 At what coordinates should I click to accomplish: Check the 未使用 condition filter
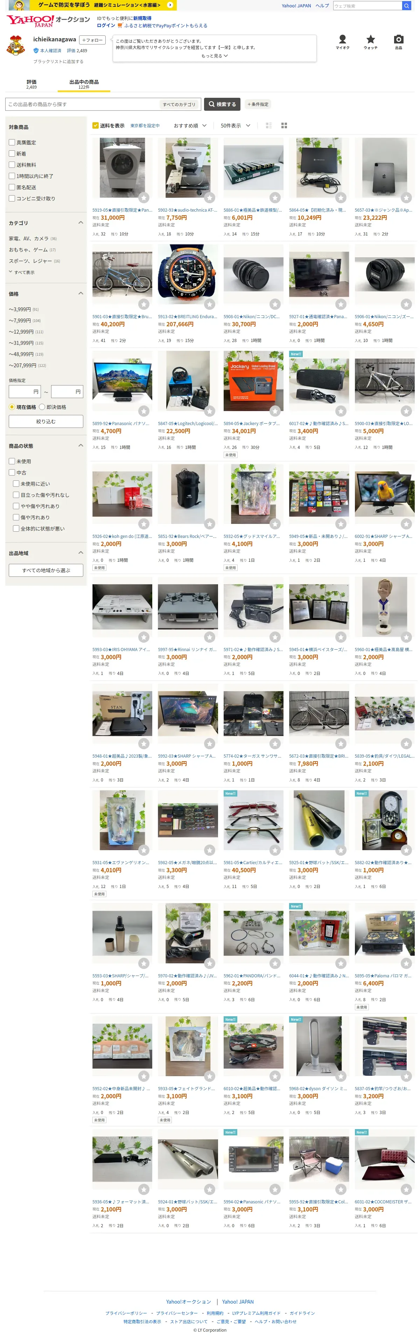(12, 461)
